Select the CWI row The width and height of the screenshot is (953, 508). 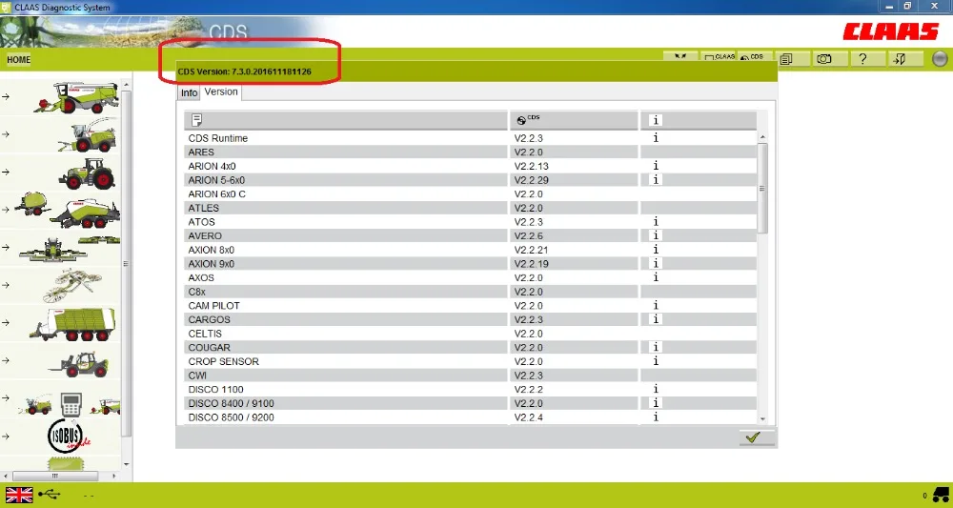tap(471, 376)
